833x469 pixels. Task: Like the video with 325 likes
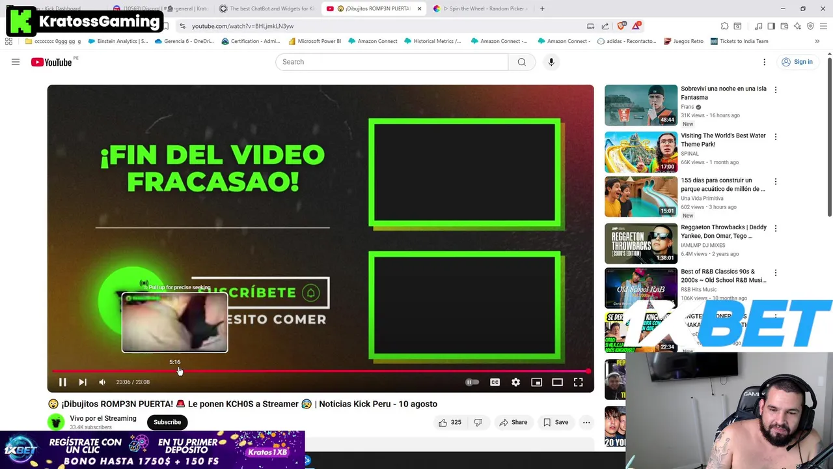pos(450,422)
